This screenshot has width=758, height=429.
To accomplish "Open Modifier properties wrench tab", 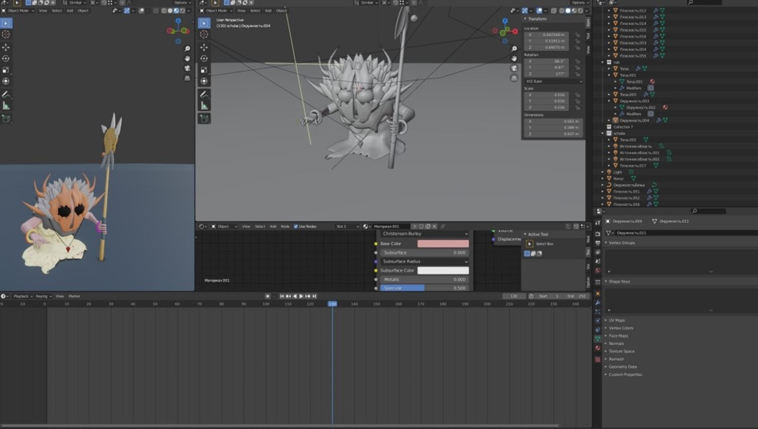I will tap(598, 303).
